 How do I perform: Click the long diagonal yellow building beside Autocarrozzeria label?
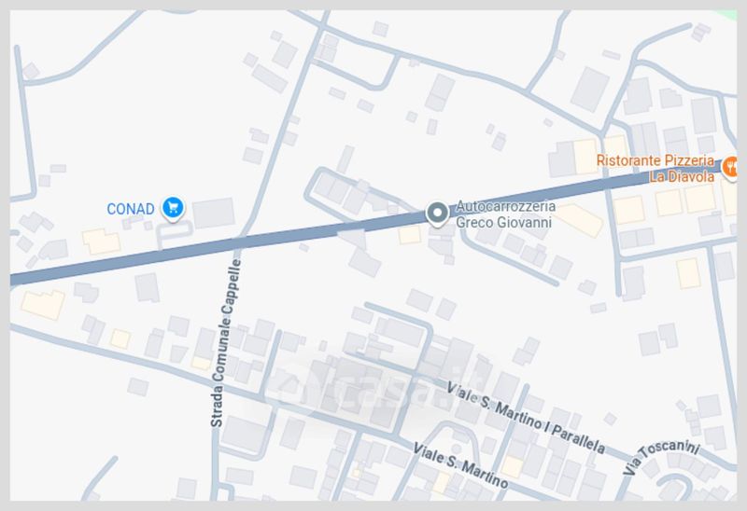579,220
